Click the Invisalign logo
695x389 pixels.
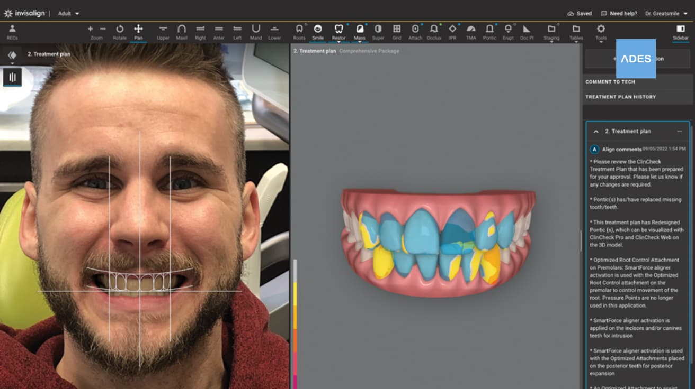tap(25, 13)
